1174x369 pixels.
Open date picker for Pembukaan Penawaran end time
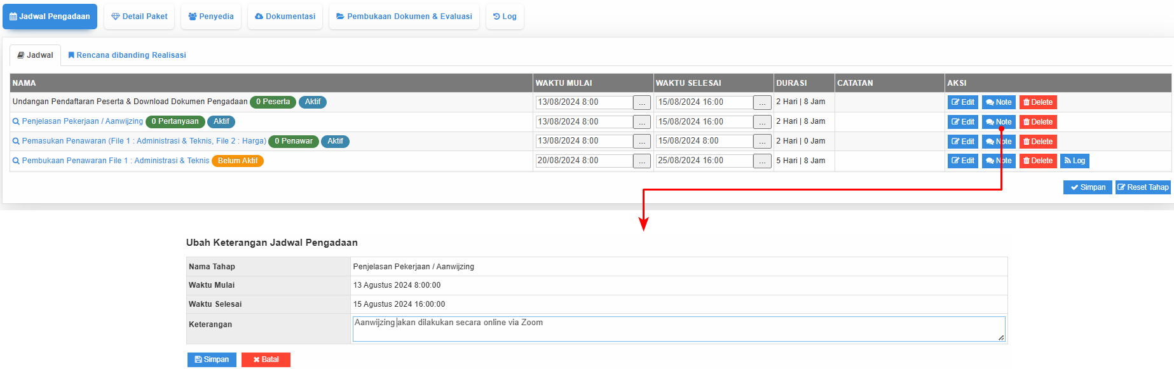pos(762,161)
